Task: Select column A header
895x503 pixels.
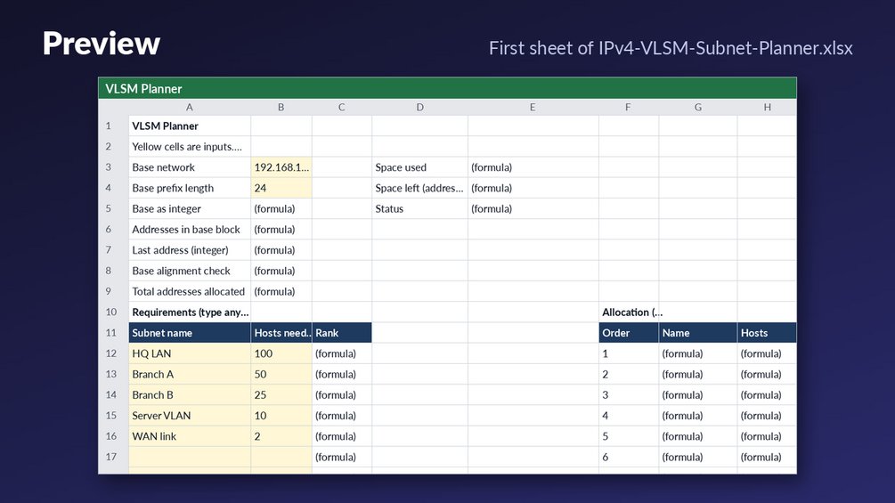Action: [190, 107]
